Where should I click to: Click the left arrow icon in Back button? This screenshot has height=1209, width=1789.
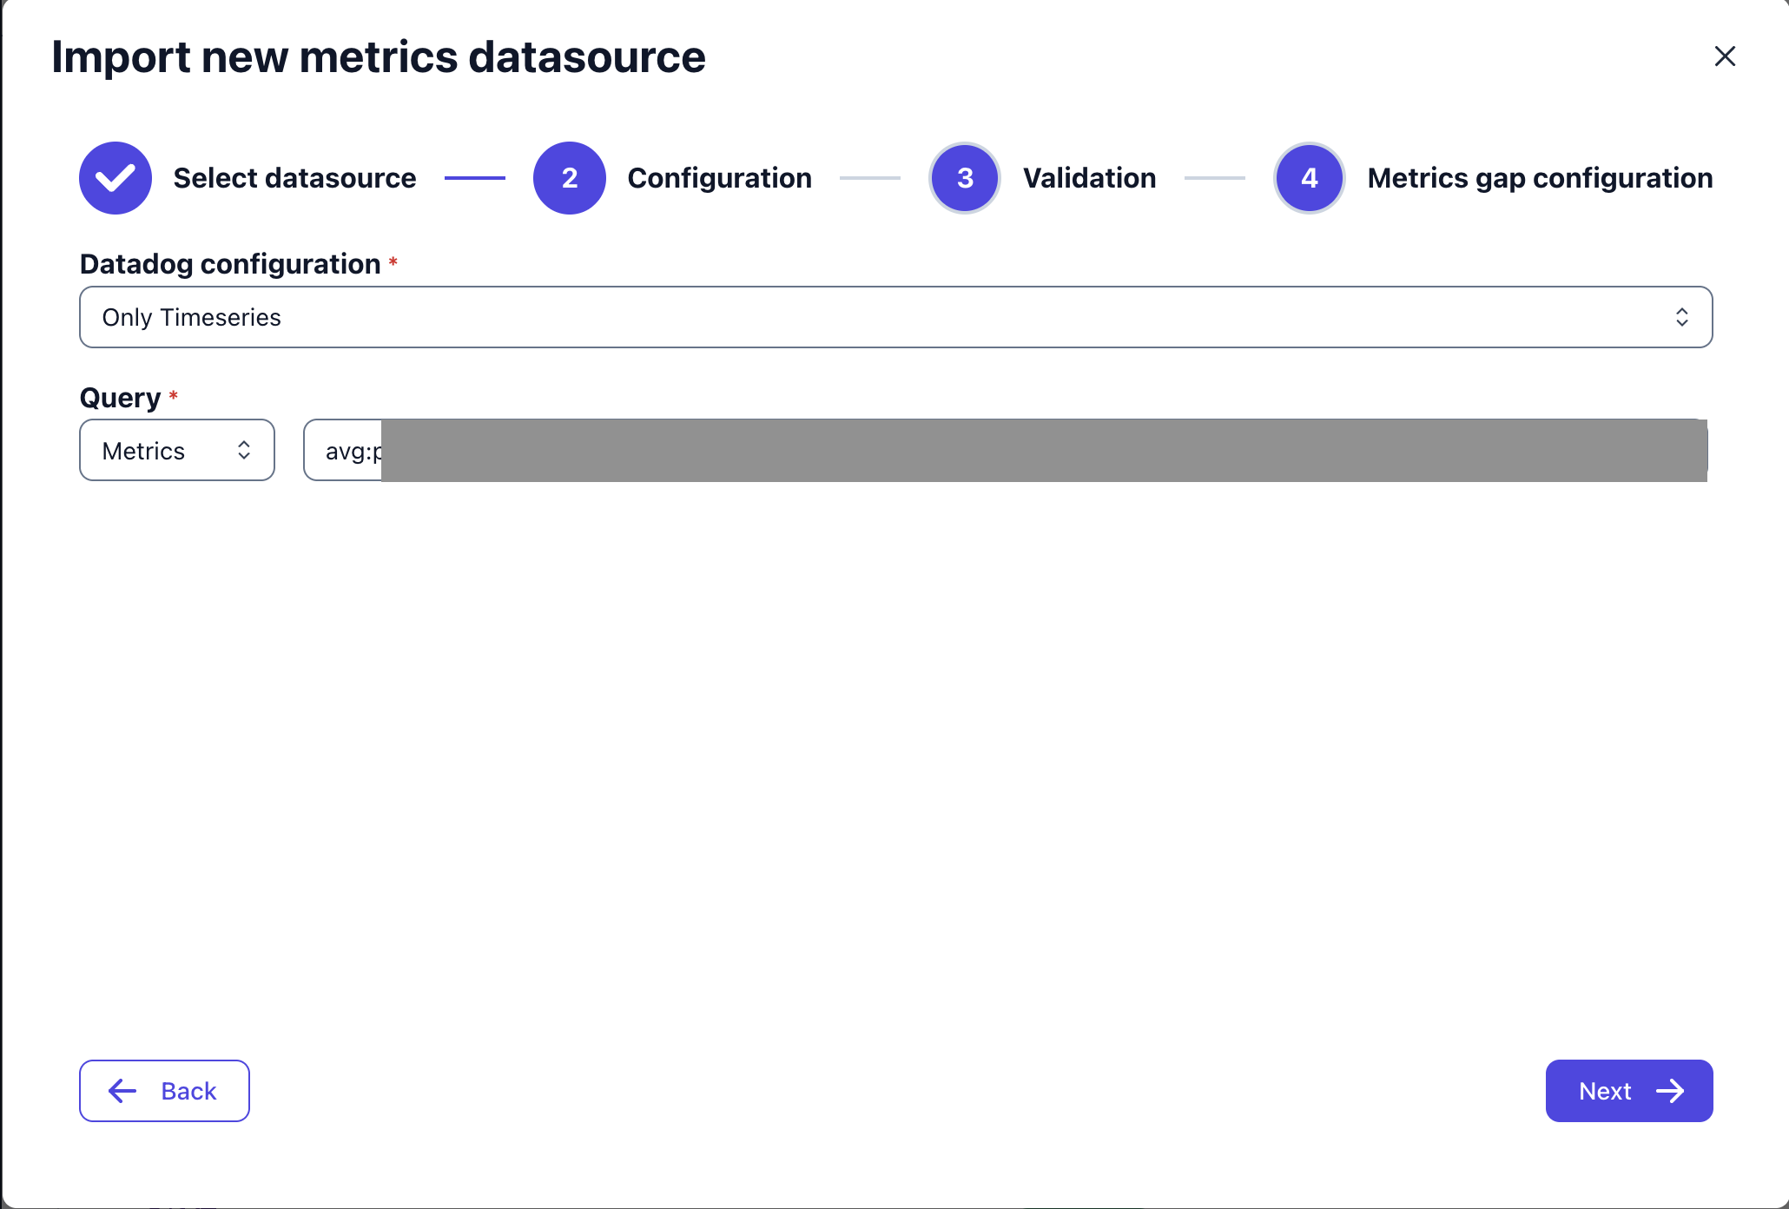coord(122,1091)
